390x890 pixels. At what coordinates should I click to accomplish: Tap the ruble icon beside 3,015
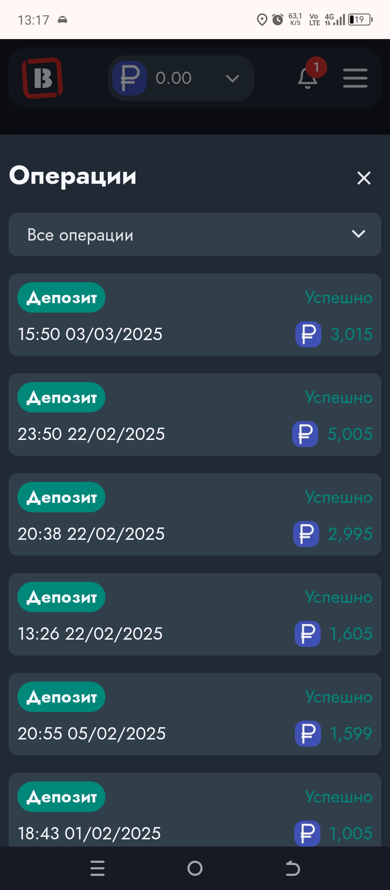tap(308, 334)
